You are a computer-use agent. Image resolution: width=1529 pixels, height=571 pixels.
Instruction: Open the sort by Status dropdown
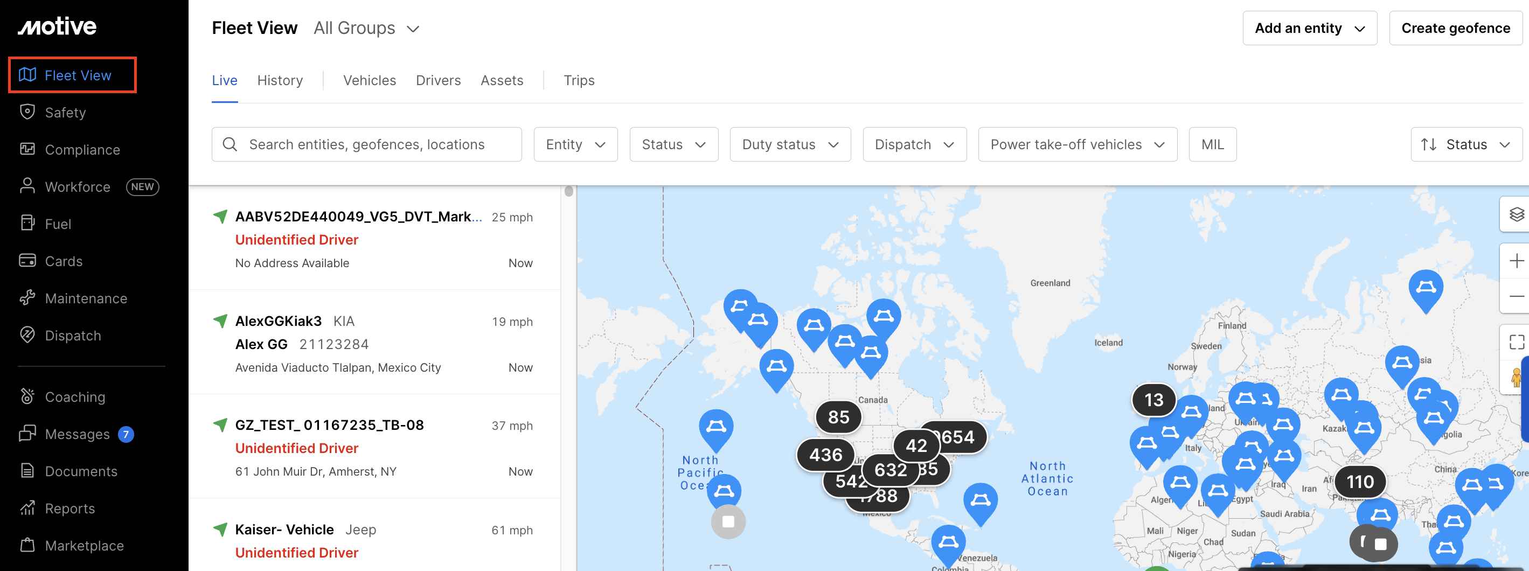(1466, 144)
